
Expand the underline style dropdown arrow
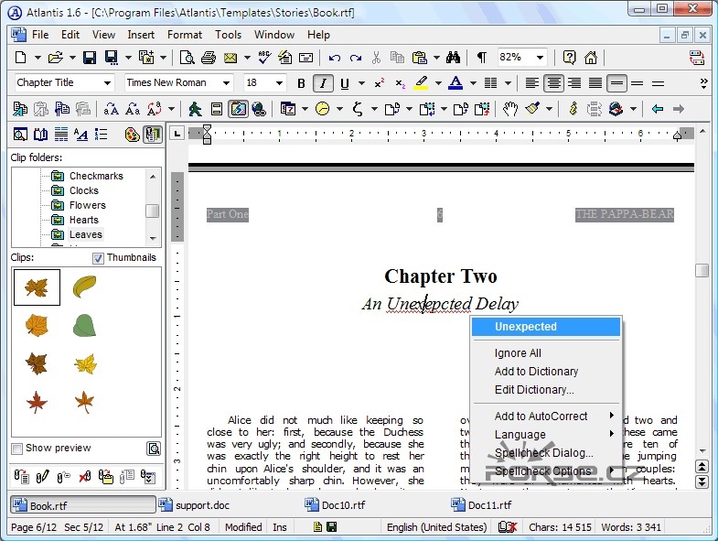click(362, 83)
